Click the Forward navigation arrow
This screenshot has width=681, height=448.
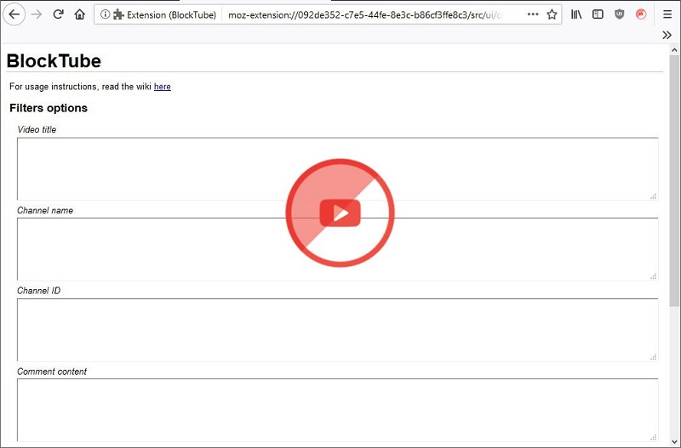click(x=37, y=14)
